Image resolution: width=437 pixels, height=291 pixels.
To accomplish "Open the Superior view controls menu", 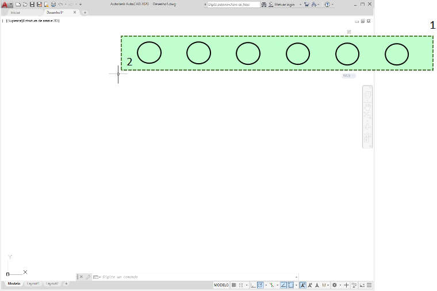I will click(x=14, y=21).
